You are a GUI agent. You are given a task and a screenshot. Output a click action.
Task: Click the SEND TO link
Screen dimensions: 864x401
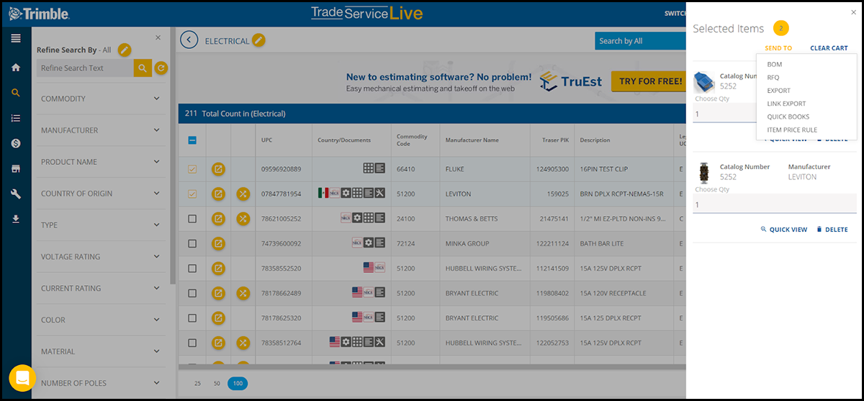pos(778,48)
